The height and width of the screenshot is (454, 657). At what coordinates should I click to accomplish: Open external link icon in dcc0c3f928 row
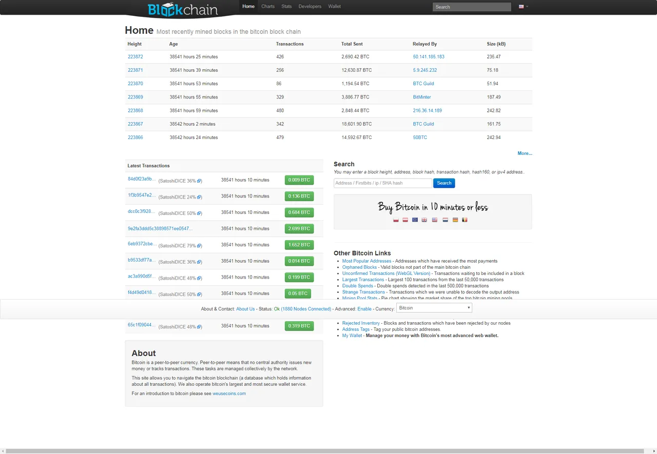click(200, 213)
